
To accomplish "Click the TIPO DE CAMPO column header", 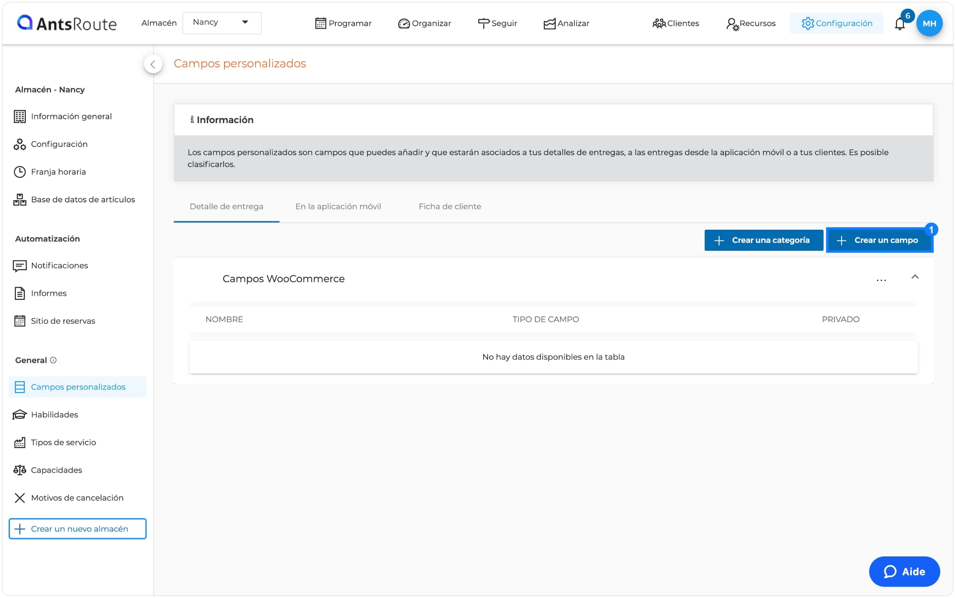I will click(545, 320).
